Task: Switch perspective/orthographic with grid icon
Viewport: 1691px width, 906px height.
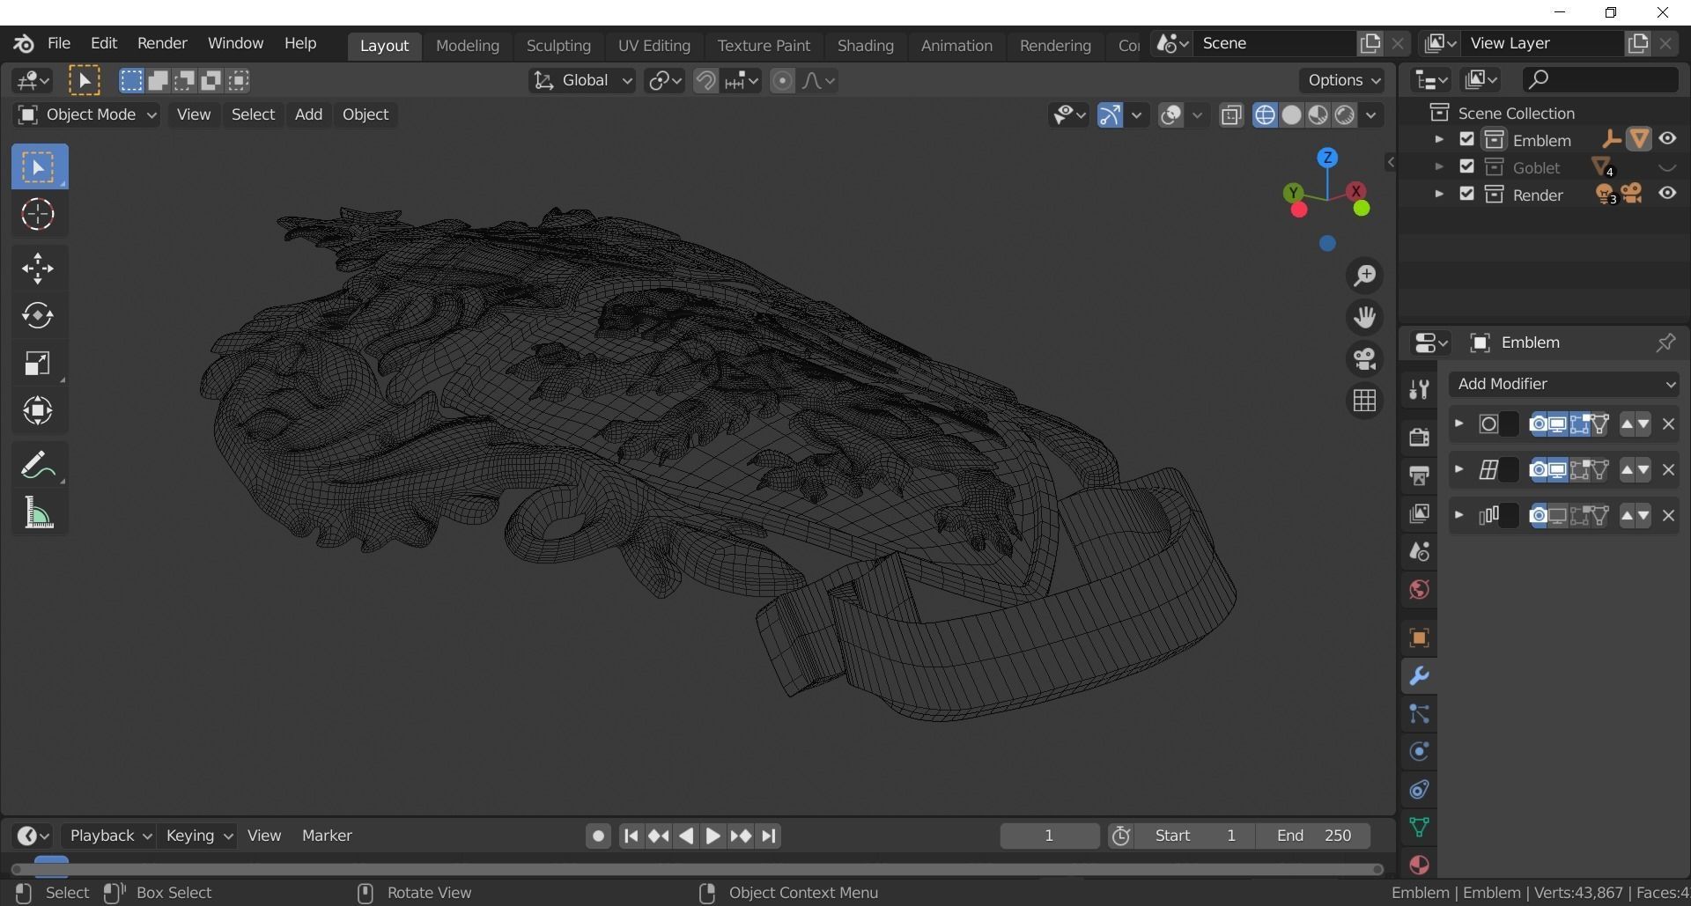Action: point(1364,401)
